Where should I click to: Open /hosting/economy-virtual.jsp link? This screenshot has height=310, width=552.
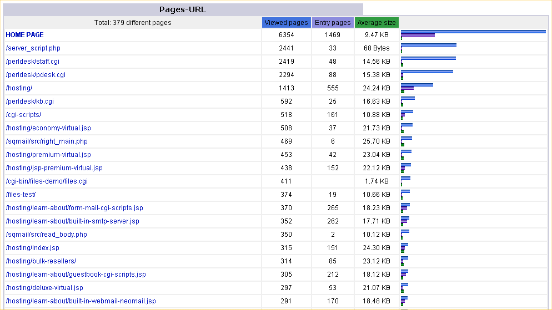click(48, 128)
